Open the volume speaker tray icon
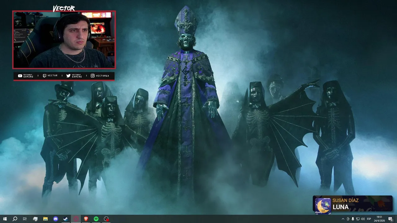This screenshot has height=223, width=397. (x=363, y=219)
